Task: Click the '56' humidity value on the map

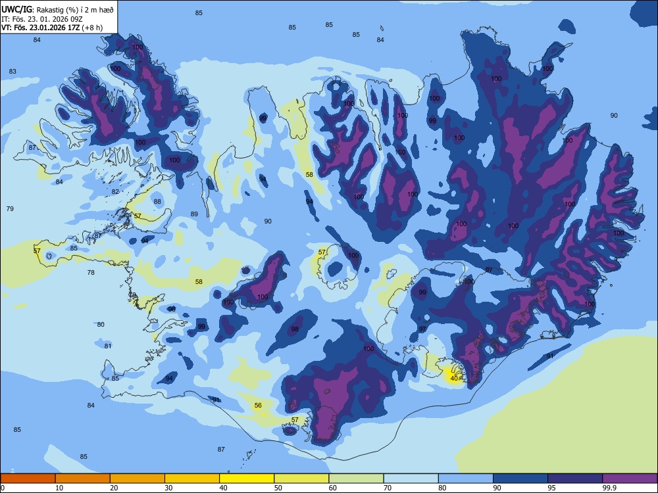Action: click(258, 406)
